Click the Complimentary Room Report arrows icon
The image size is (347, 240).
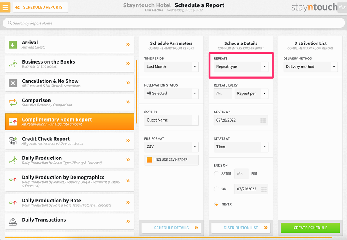click(x=13, y=122)
